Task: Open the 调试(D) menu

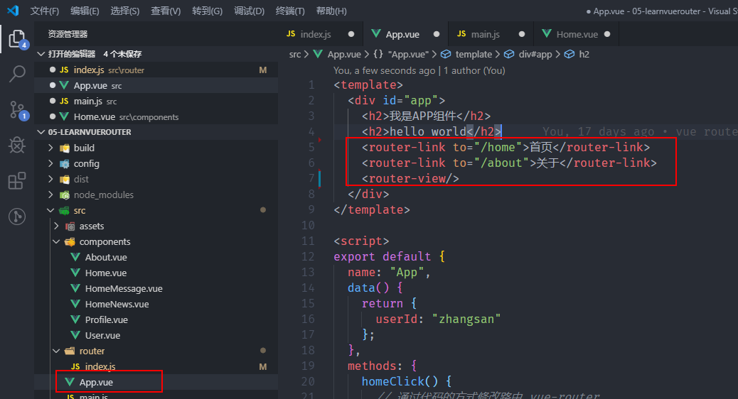Action: pos(249,11)
